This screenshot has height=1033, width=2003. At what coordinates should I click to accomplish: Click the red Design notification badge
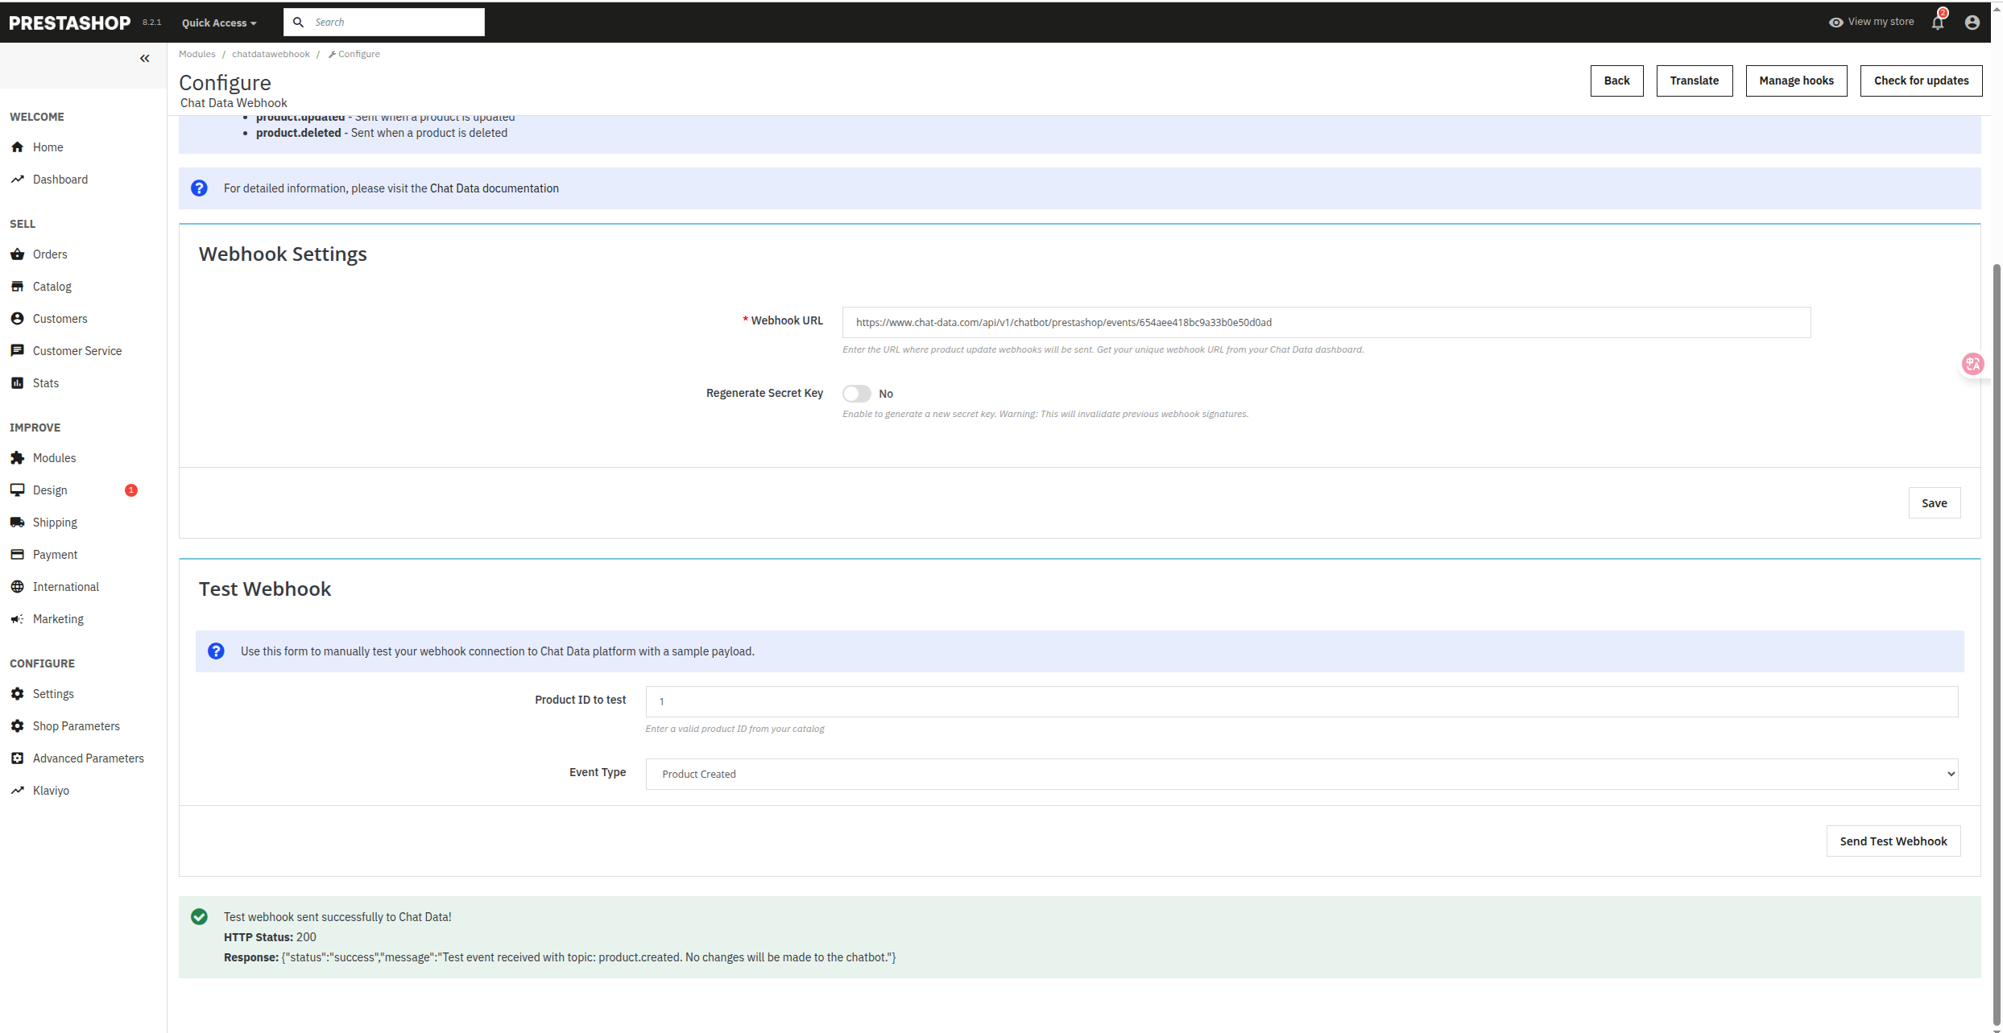click(131, 490)
